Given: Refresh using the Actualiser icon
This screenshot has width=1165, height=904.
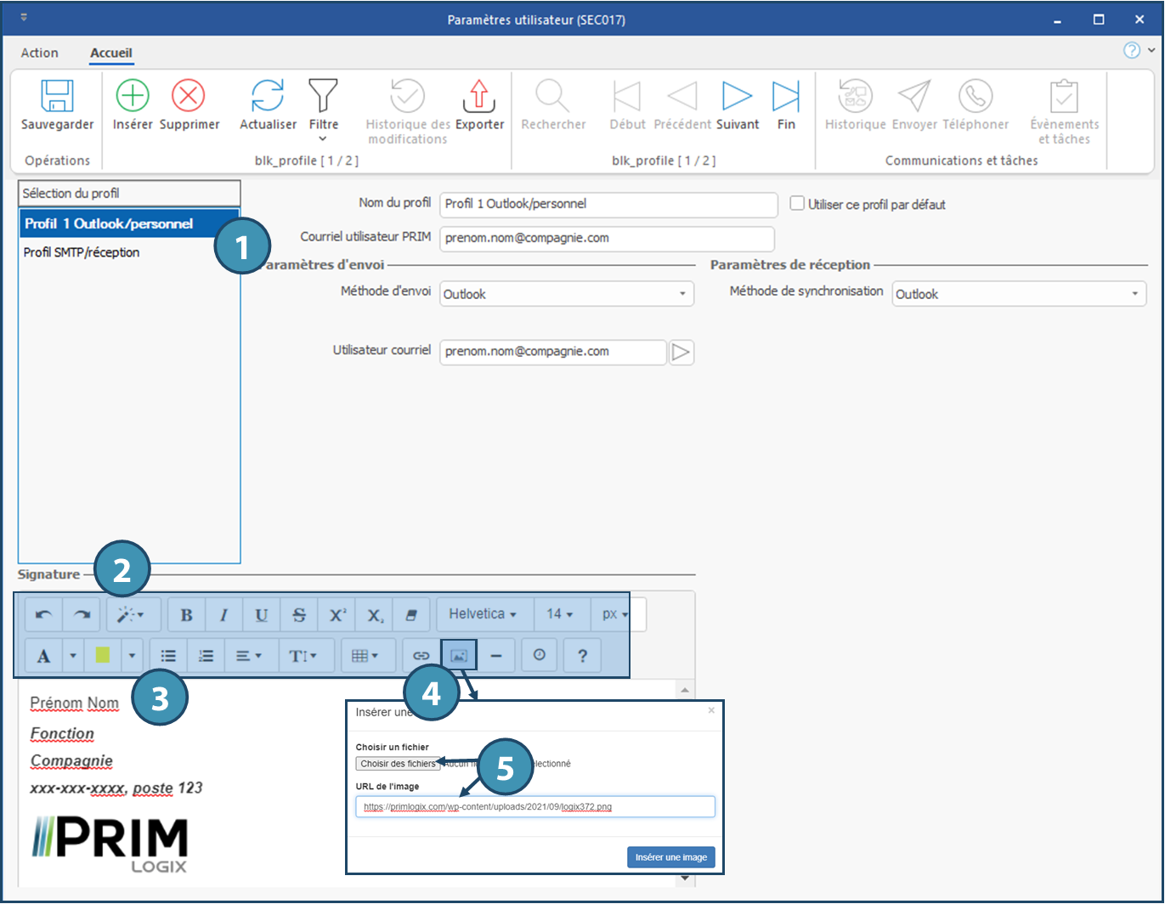Looking at the screenshot, I should [268, 96].
